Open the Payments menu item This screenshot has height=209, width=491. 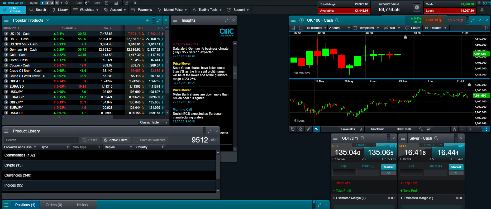(141, 10)
